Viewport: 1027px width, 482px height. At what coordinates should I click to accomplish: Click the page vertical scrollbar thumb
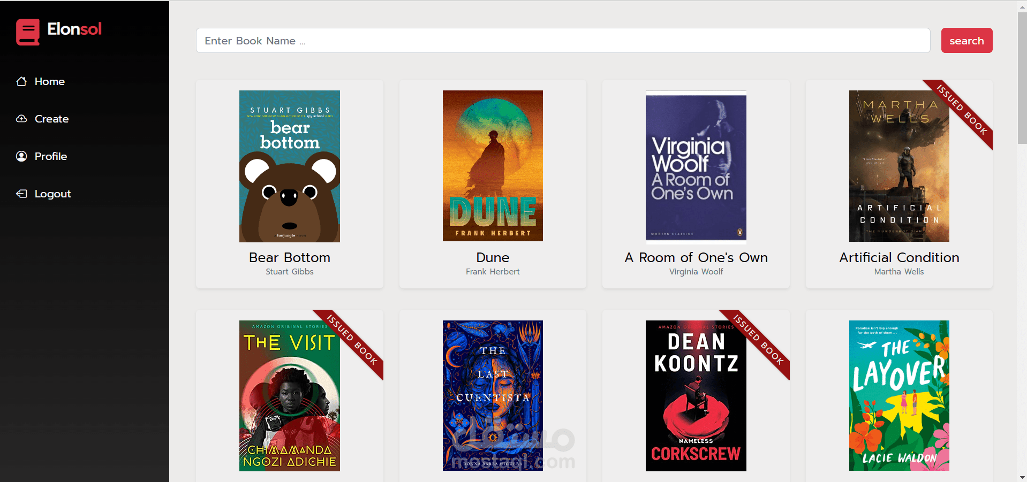click(1022, 78)
